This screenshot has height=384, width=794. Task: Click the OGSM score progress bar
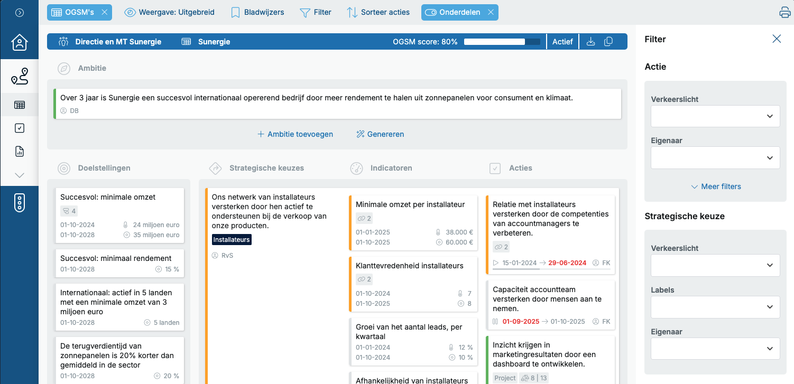tap(502, 42)
